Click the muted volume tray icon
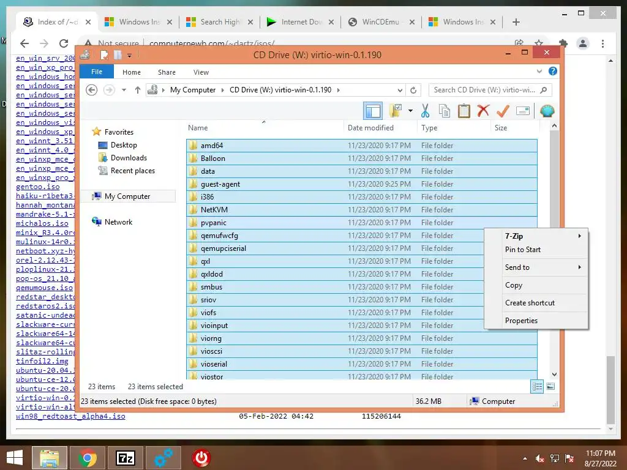Image resolution: width=627 pixels, height=470 pixels. 540,458
